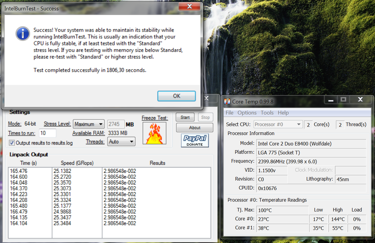Click the memory size field showing 2745
375x243 pixels.
[x=116, y=124]
